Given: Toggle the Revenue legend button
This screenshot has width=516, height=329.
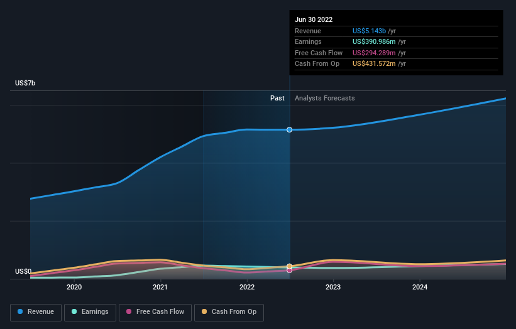Looking at the screenshot, I should tap(36, 312).
